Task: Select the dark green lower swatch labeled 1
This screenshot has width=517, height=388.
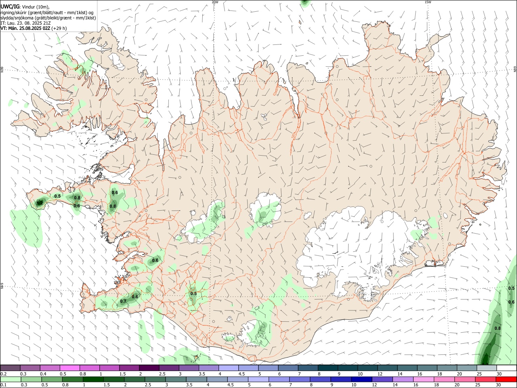Action: click(93, 379)
